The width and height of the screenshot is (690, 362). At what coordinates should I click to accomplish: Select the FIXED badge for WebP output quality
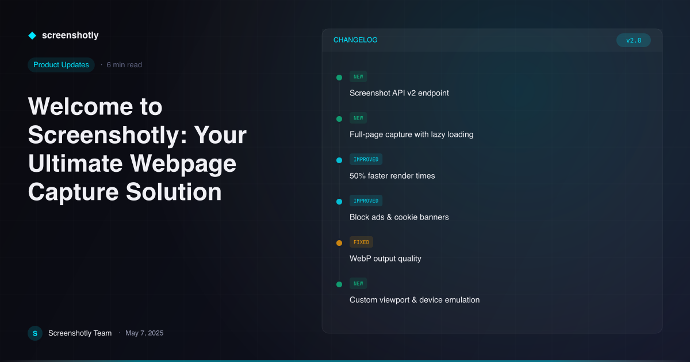point(361,242)
